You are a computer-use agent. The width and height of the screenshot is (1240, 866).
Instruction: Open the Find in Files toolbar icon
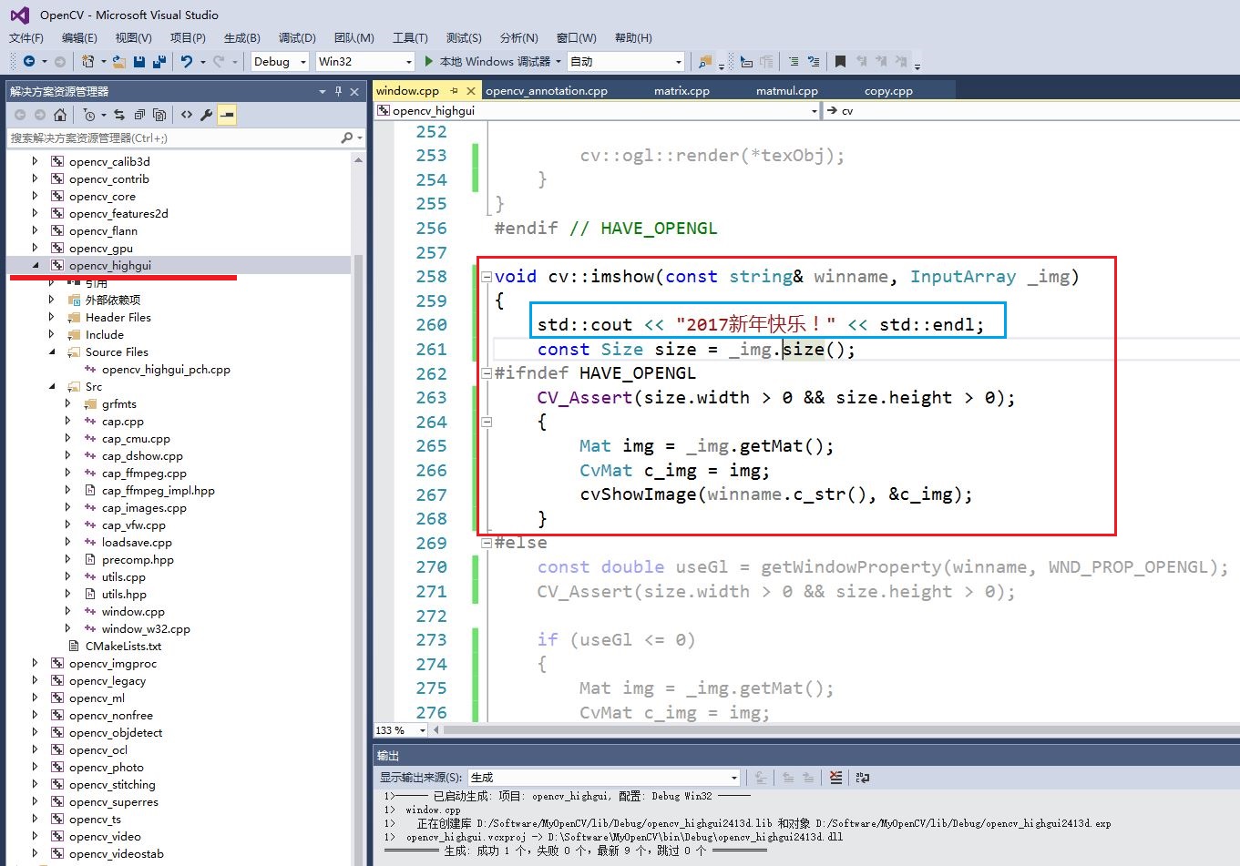coord(704,62)
